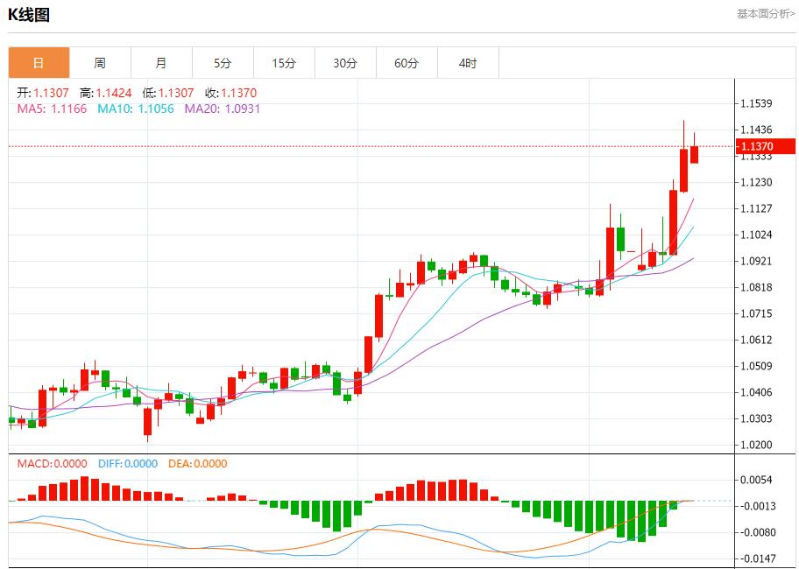Open the 基本面分析 analysis link

tap(763, 14)
